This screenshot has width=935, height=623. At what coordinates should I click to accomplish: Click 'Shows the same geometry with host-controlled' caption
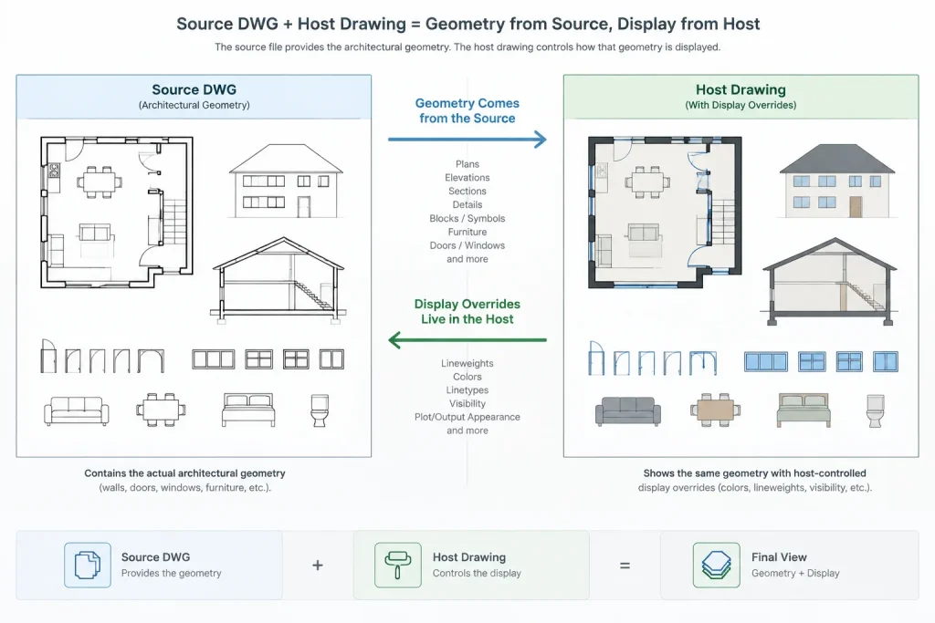pos(755,473)
